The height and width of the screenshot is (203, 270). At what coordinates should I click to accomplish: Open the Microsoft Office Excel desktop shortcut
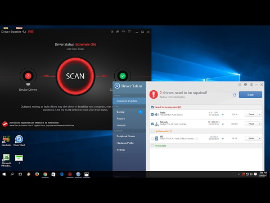click(x=6, y=160)
